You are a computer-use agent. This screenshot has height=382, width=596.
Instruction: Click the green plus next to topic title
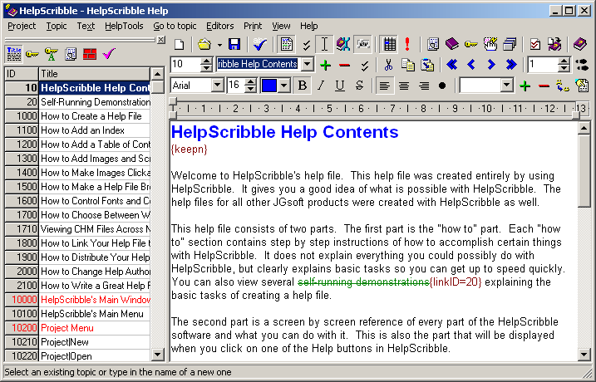(325, 65)
